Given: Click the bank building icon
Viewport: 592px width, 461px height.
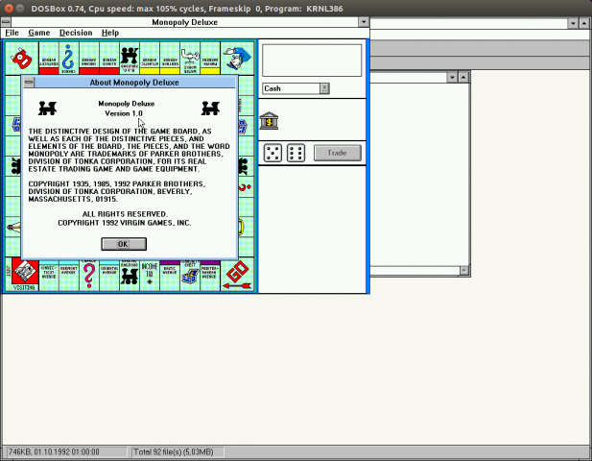Looking at the screenshot, I should point(269,121).
